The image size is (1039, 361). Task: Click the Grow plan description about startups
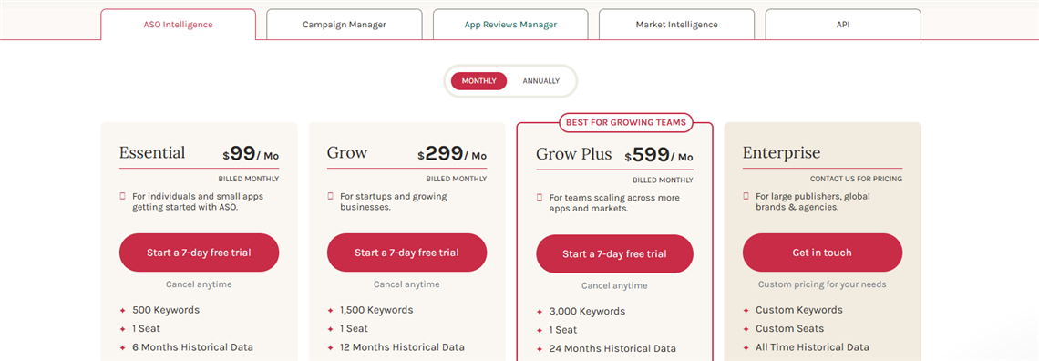click(394, 201)
